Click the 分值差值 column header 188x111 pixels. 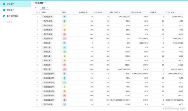pos(157,12)
